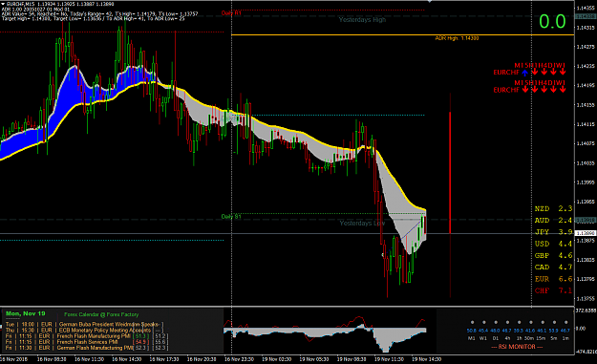The height and width of the screenshot is (364, 597).
Task: Click the H4 down arrow in the upper EURCHF row
Action: coord(544,72)
